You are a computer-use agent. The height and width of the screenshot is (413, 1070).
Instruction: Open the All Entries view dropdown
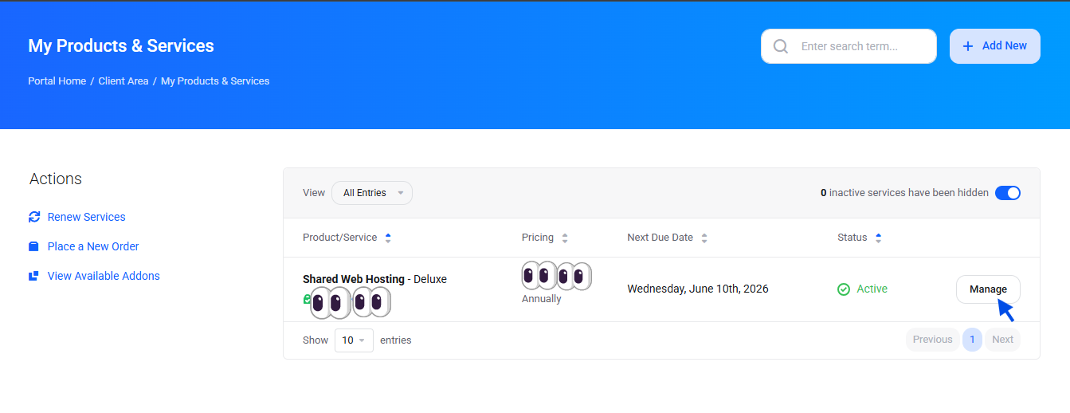pyautogui.click(x=372, y=193)
